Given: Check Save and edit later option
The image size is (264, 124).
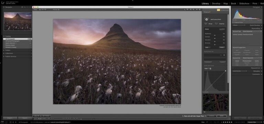Looking at the screenshot, I should [183, 116].
